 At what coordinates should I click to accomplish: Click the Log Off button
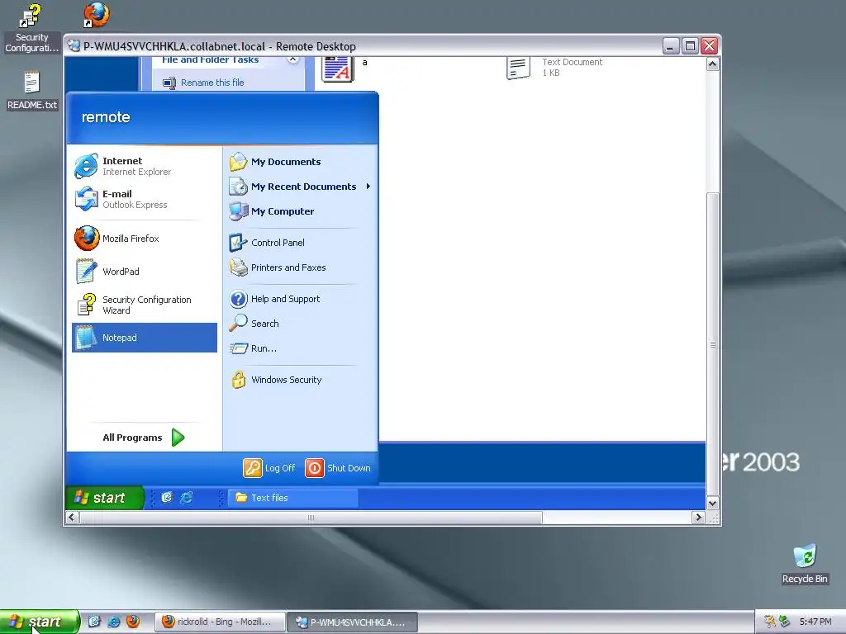point(269,468)
